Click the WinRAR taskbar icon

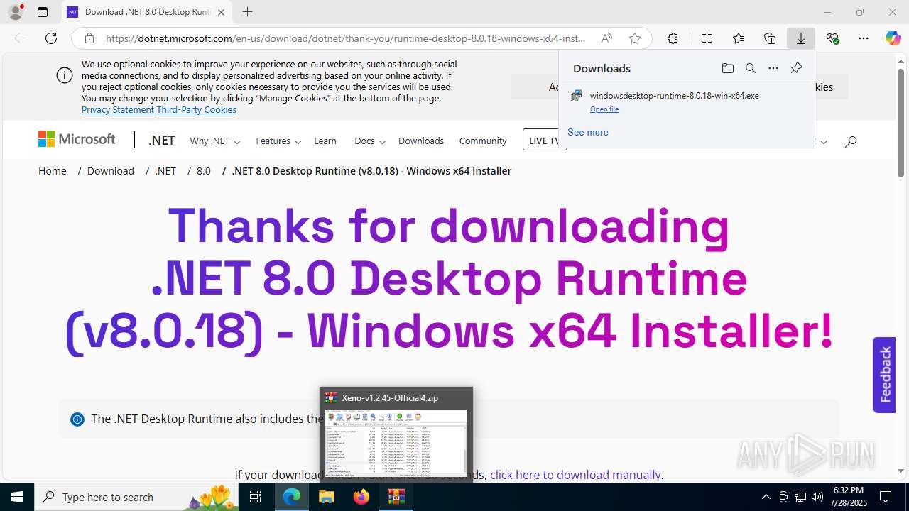coord(396,497)
